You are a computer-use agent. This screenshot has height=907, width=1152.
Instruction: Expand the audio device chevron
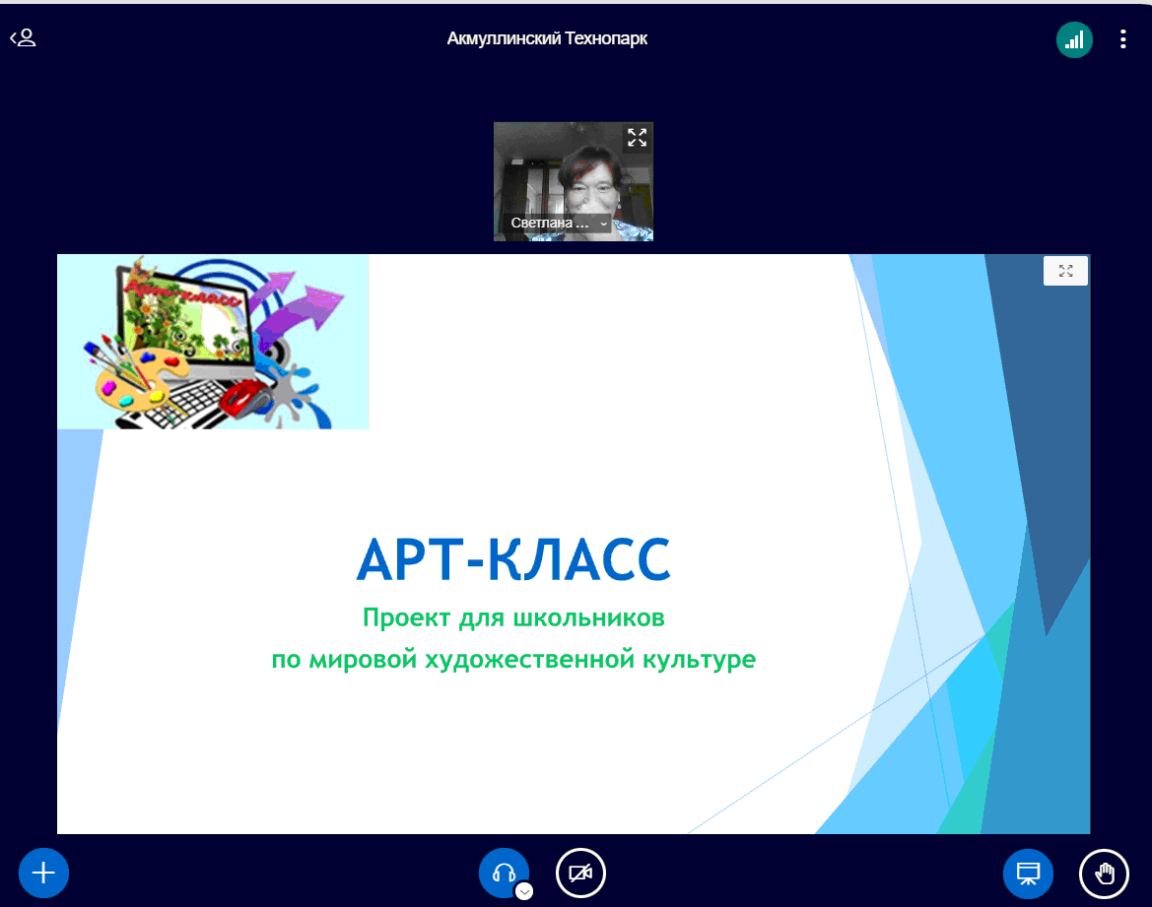click(x=525, y=891)
